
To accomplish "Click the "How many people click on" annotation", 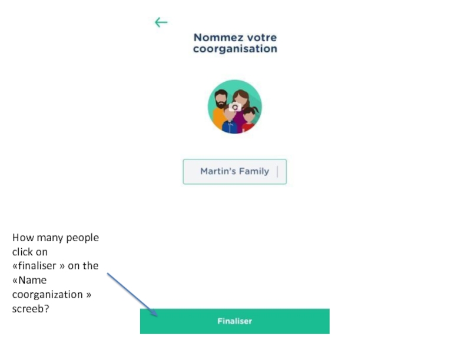I will click(x=55, y=245).
